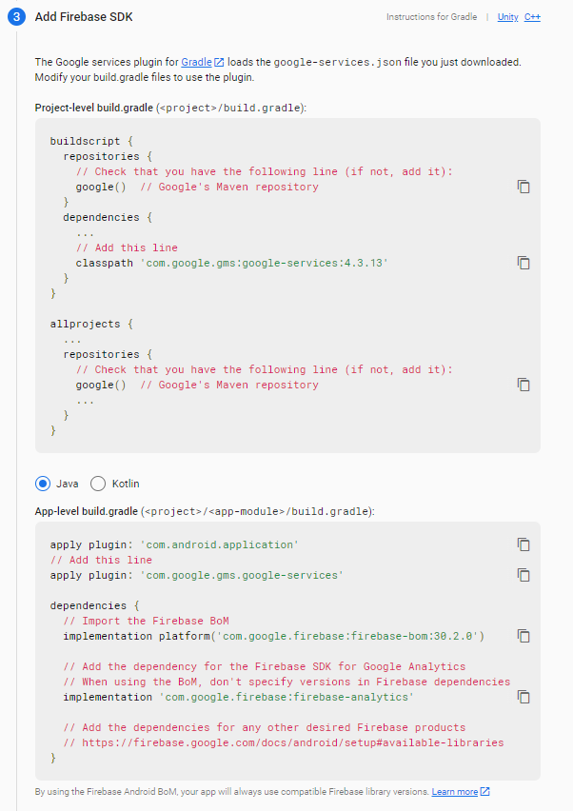Select the Java radio button
Screen dimensions: 573x811
43,484
